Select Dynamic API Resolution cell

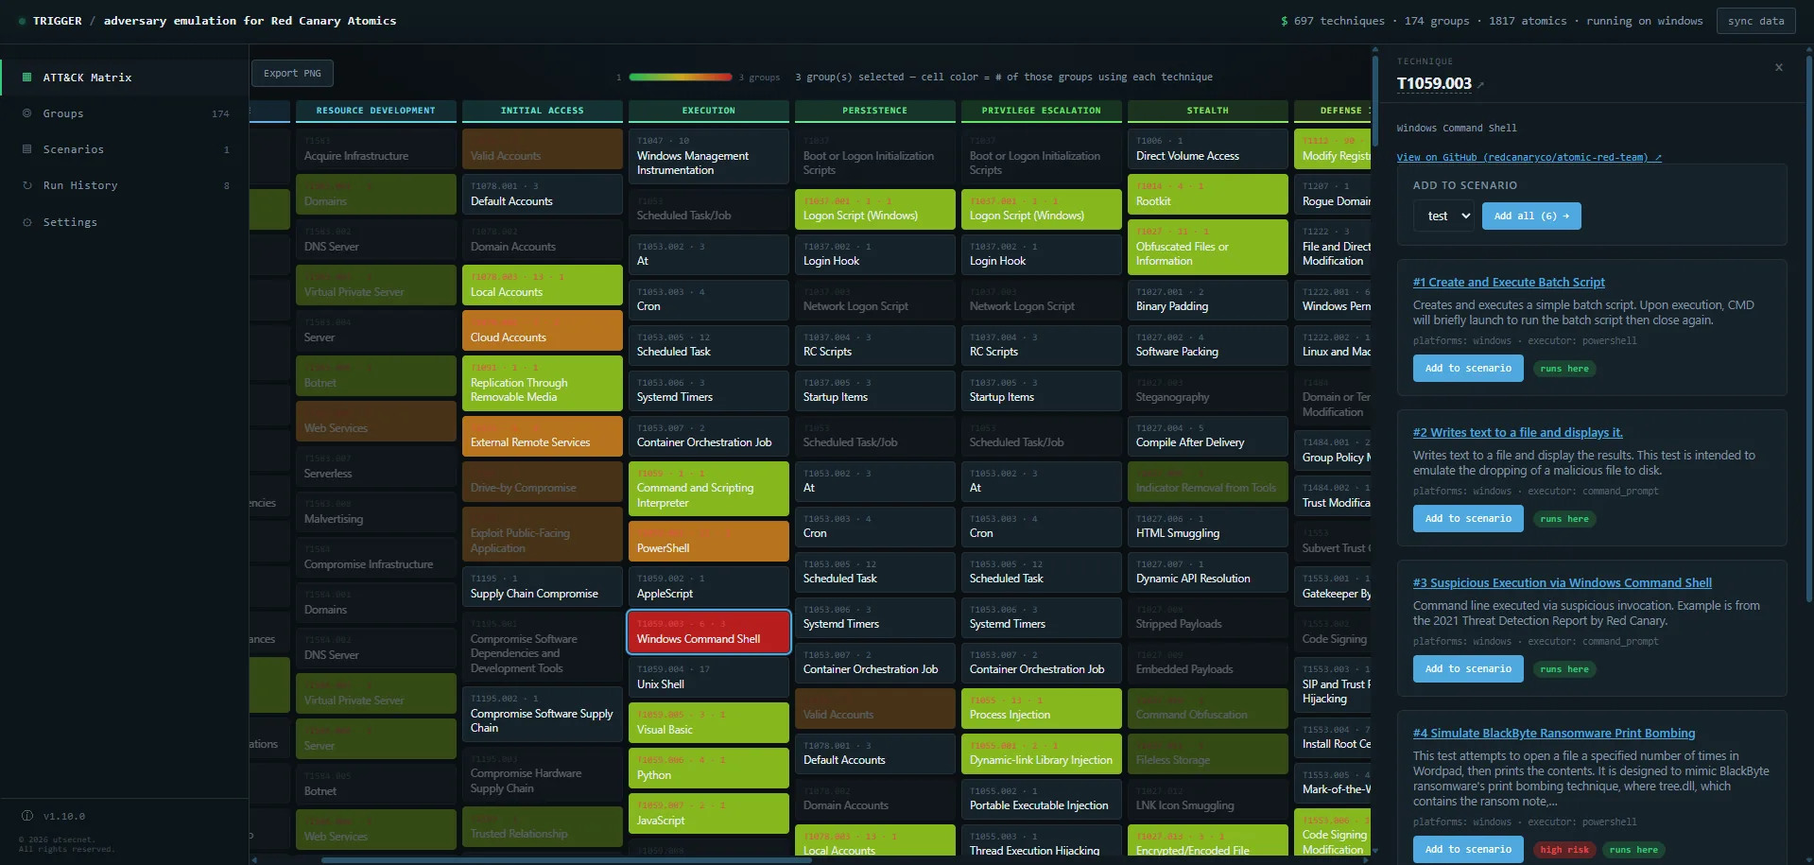click(1207, 572)
